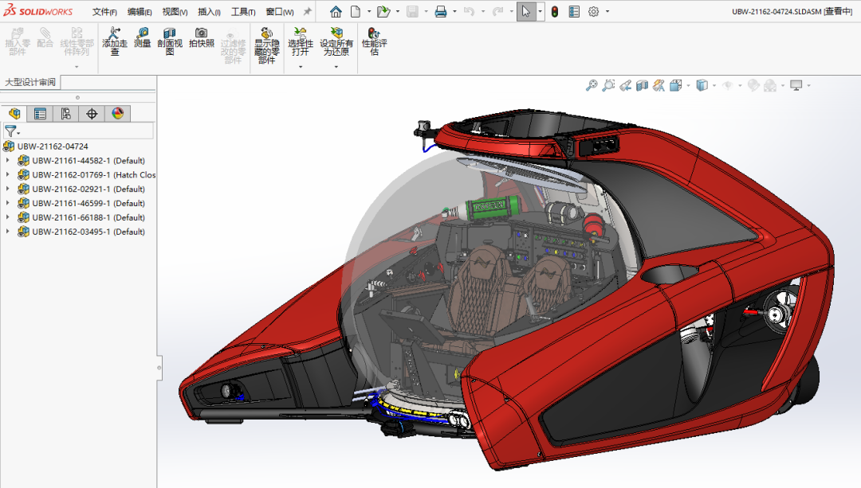Screen dimensions: 861x488
Task: Take a snapshot with 拍快照
Action: (201, 38)
